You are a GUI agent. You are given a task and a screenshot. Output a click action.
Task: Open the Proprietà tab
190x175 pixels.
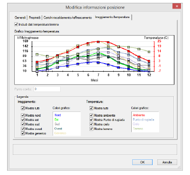[x=35, y=18]
